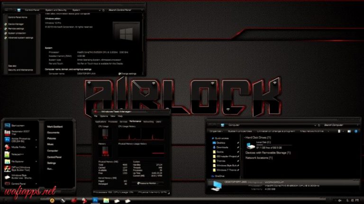The height and width of the screenshot is (204, 364).
Task: Expand Control Panel jump list arrow in start menu
Action: 36,184
